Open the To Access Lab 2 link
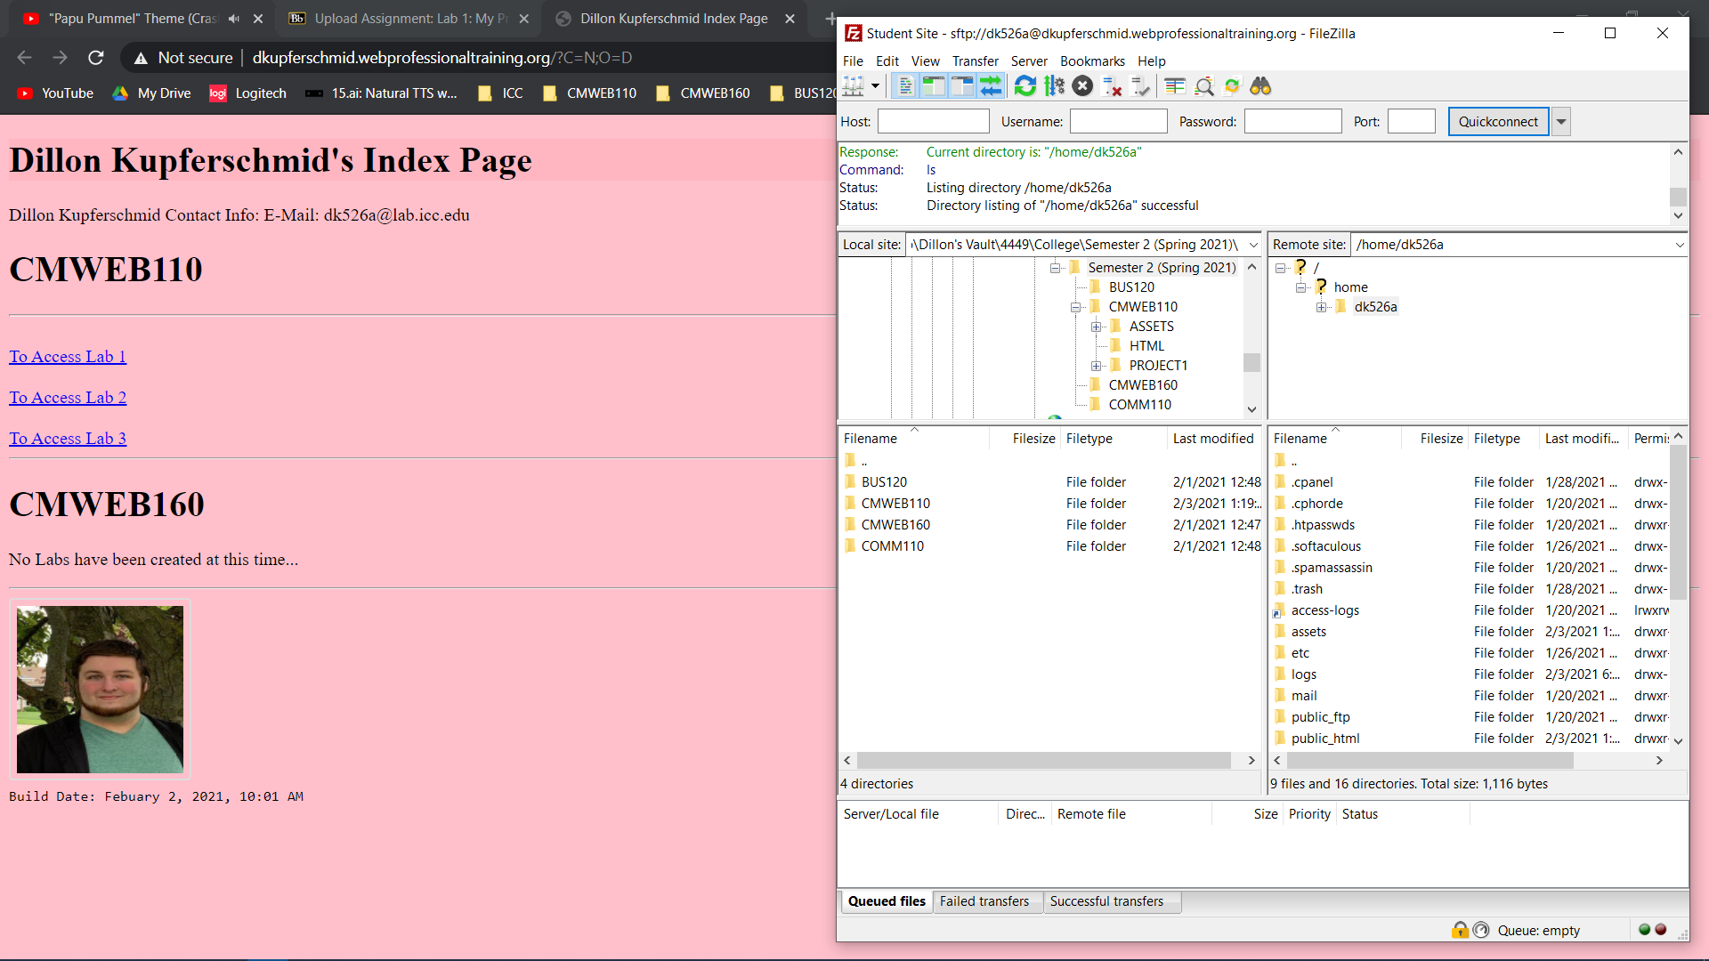Image resolution: width=1709 pixels, height=961 pixels. 68,398
